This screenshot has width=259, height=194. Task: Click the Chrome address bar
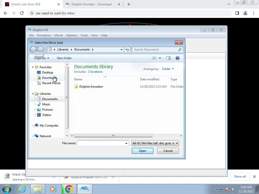[x=130, y=13]
